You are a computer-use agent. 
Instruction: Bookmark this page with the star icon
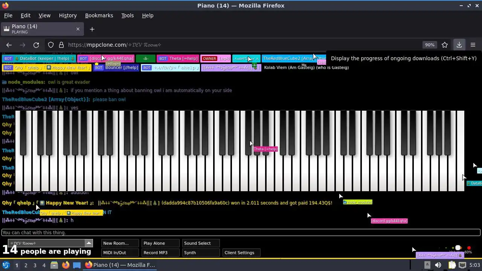(445, 45)
